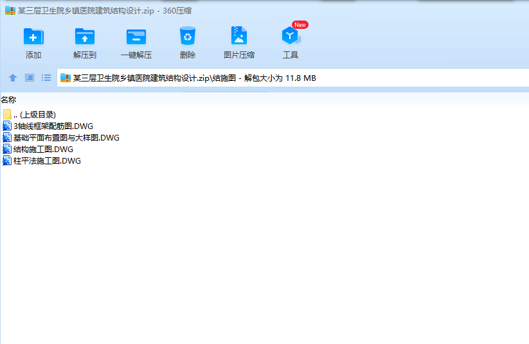
Task: Click the 删除 (Delete) trash icon
Action: coord(188,36)
